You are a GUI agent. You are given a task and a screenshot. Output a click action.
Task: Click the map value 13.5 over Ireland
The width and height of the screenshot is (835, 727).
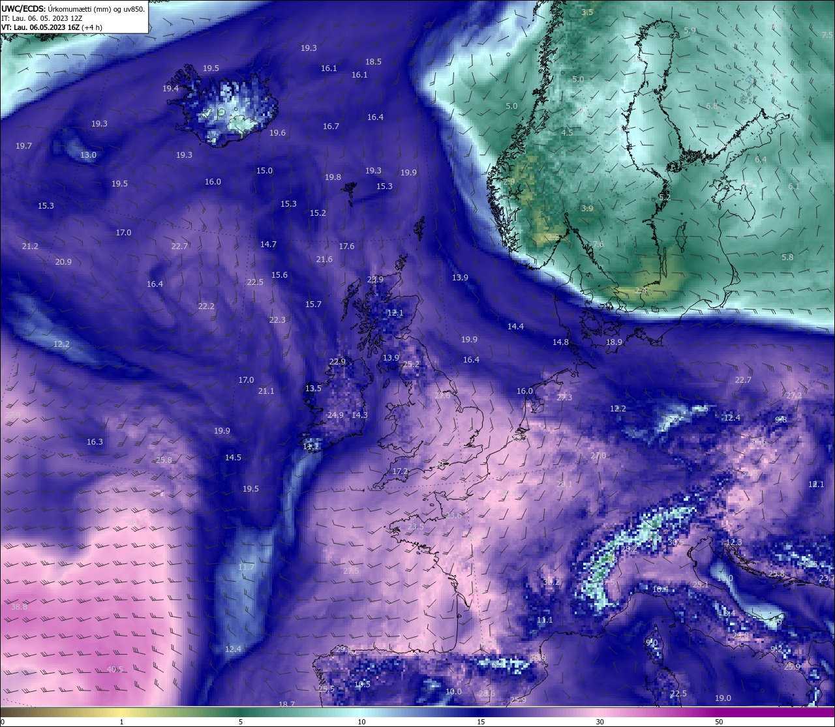(313, 389)
